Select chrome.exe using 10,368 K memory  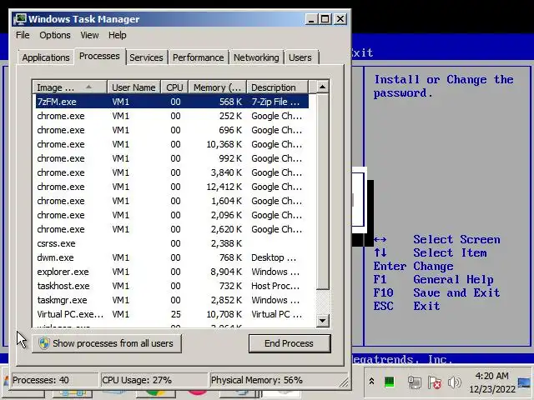pos(172,144)
